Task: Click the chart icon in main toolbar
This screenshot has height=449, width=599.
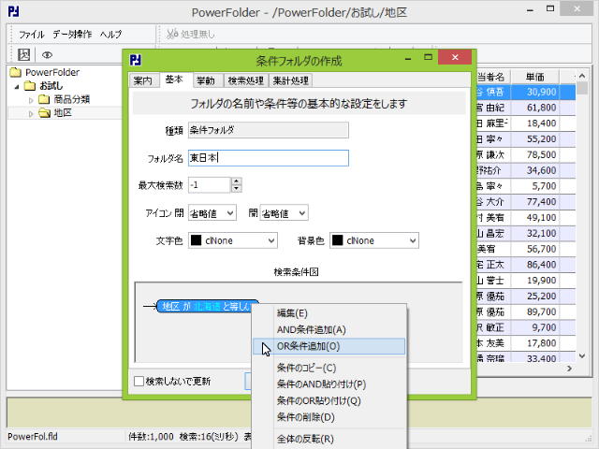Action: (24, 54)
